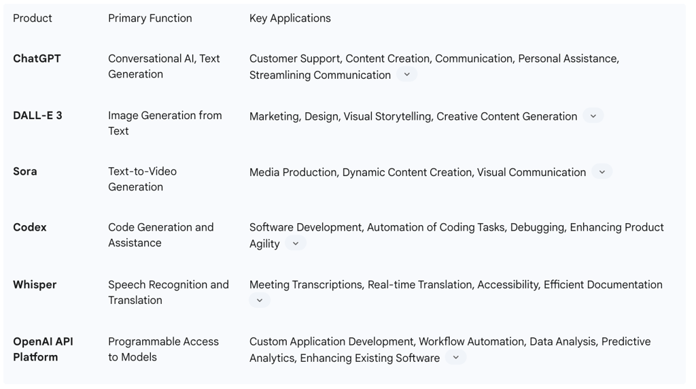Viewport: 696px width, 389px height.
Task: Expand Codex key applications chevron
Action: [296, 243]
